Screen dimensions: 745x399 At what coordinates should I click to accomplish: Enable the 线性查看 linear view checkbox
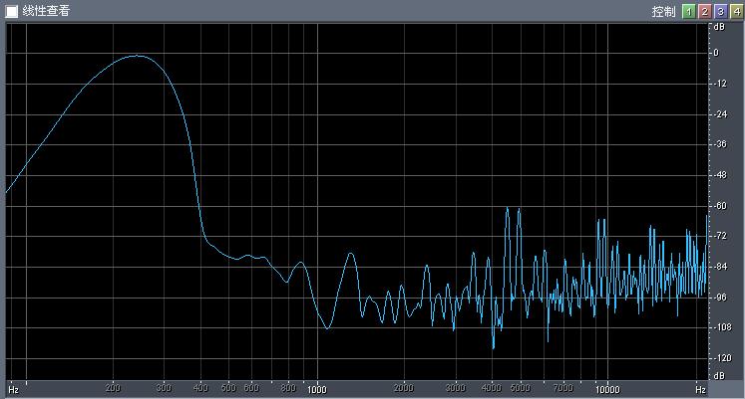pos(11,11)
